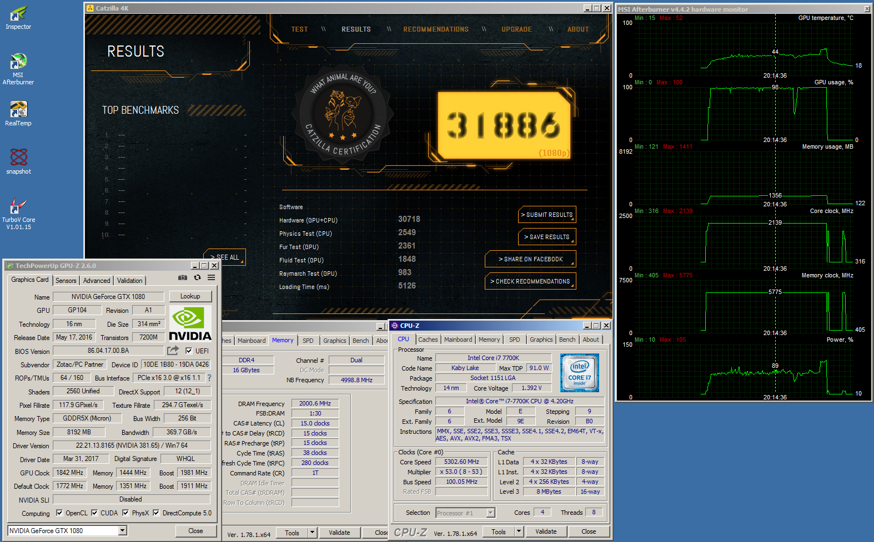Click the BIOS export share icon in GPU-Z
The image size is (874, 542).
point(173,351)
